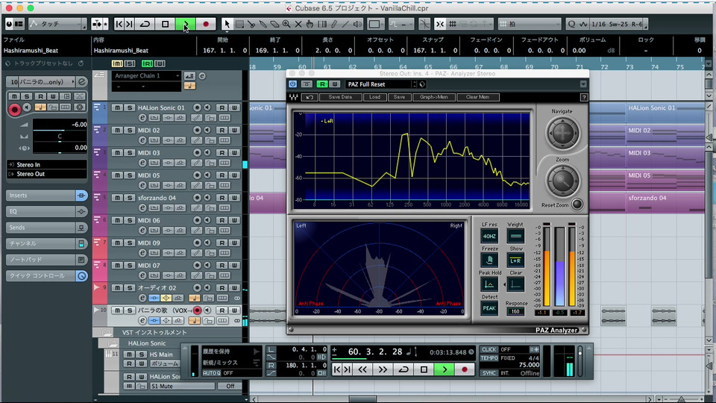Select the Play speaker tool

pos(357,24)
